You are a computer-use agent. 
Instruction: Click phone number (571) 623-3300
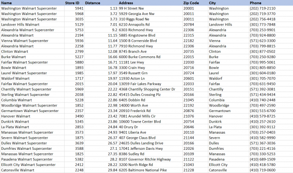coord(262,40)
